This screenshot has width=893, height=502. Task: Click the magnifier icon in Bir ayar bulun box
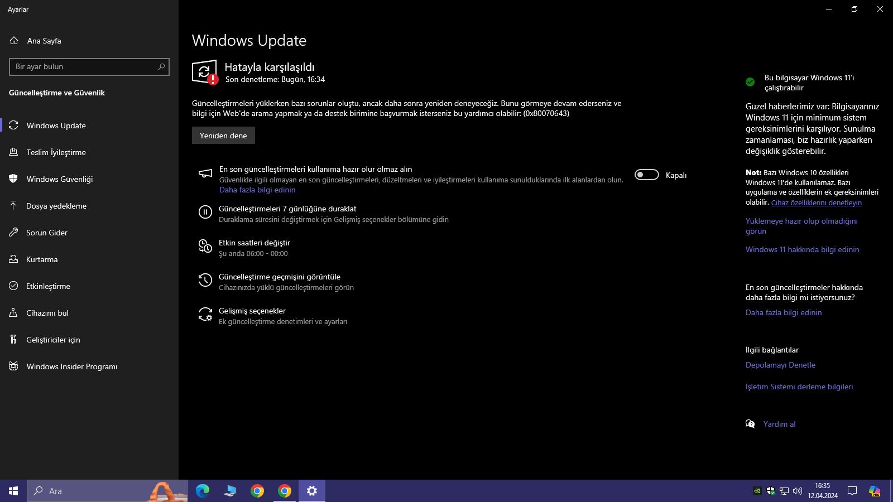(x=161, y=67)
